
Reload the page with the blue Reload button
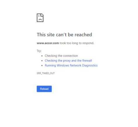point(44,89)
